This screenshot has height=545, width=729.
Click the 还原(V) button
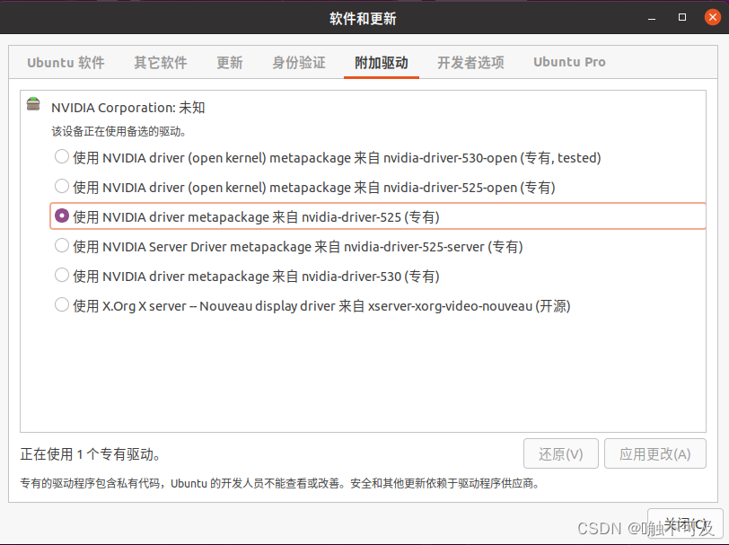click(x=561, y=453)
